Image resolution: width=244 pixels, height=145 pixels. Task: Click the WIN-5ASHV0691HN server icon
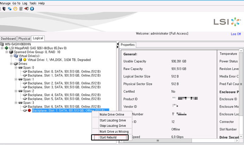[x=2, y=44]
